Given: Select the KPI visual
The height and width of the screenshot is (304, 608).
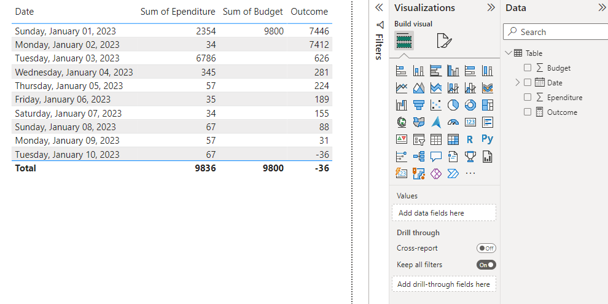Looking at the screenshot, I should coord(401,139).
